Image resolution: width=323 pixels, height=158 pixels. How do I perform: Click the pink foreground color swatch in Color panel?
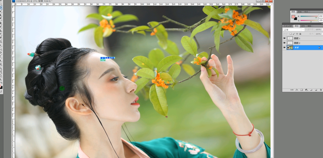pos(294,17)
